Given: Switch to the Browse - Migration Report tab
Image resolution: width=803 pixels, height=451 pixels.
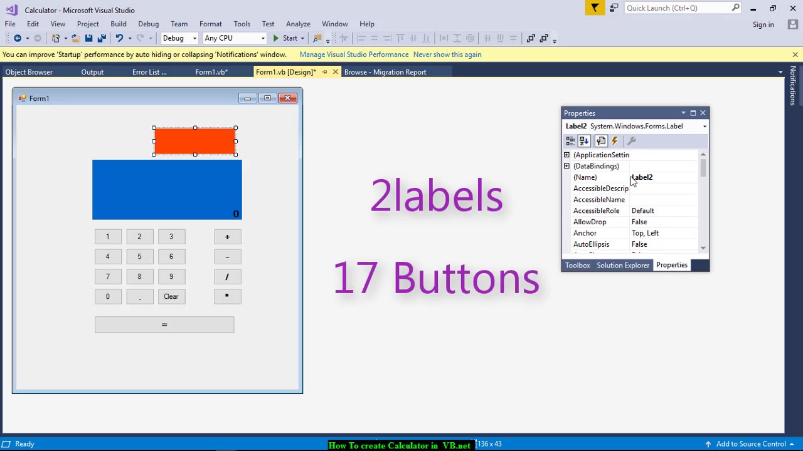Looking at the screenshot, I should tap(385, 72).
